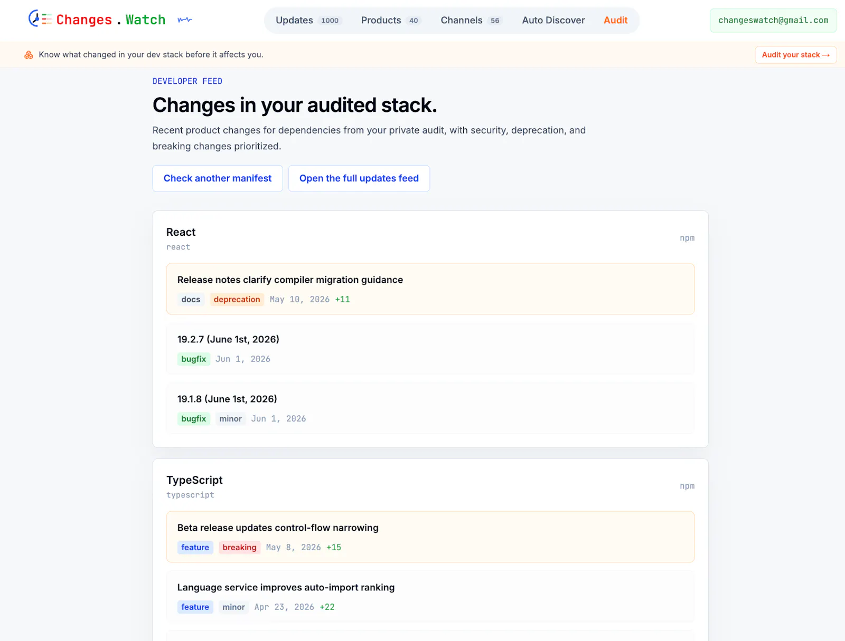Open the 19.2.7 (June 1st, 2026) entry
Screen dimensions: 845x641
click(430, 349)
